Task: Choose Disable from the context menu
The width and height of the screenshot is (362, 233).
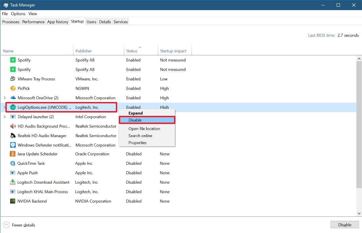Action: [x=147, y=120]
